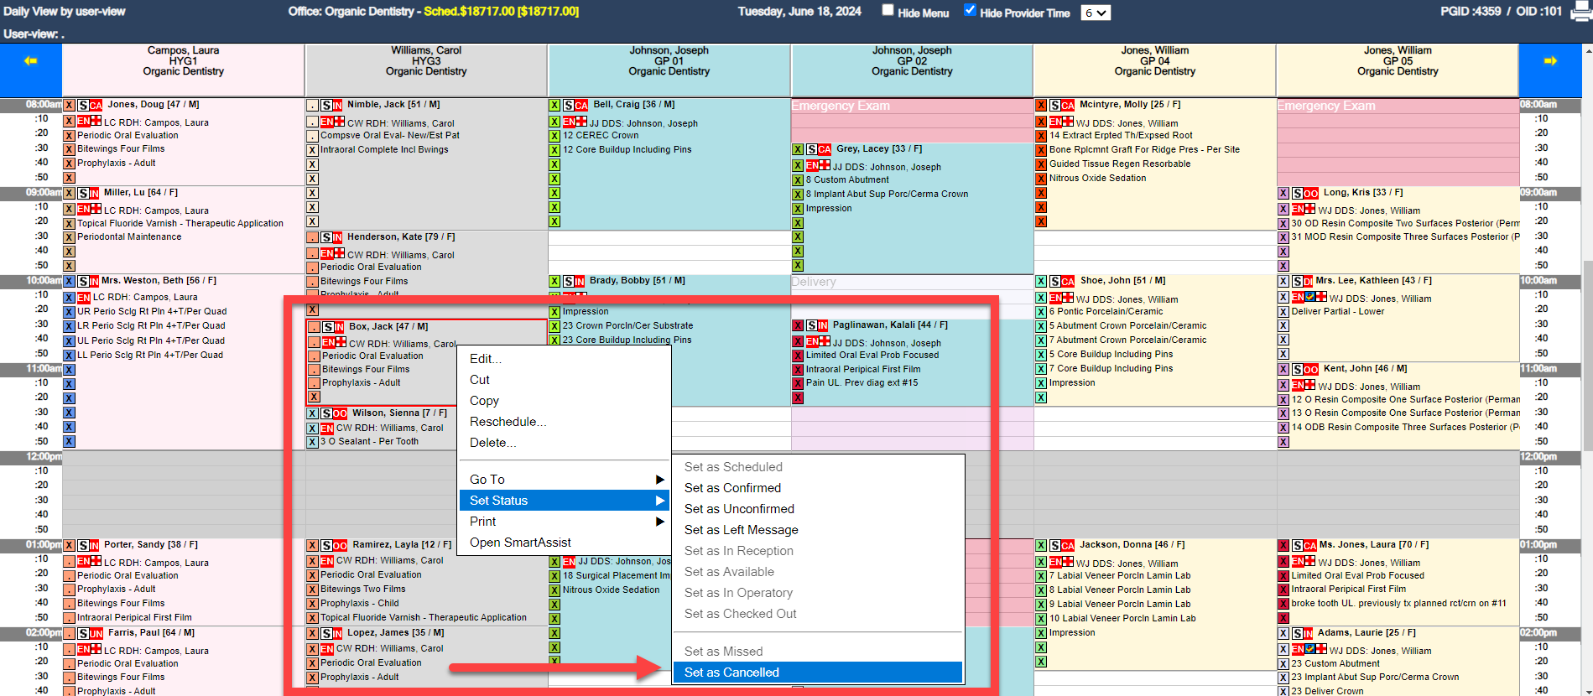
Task: Click the pink Emergency Exam block in GP 05
Action: (x=1397, y=106)
